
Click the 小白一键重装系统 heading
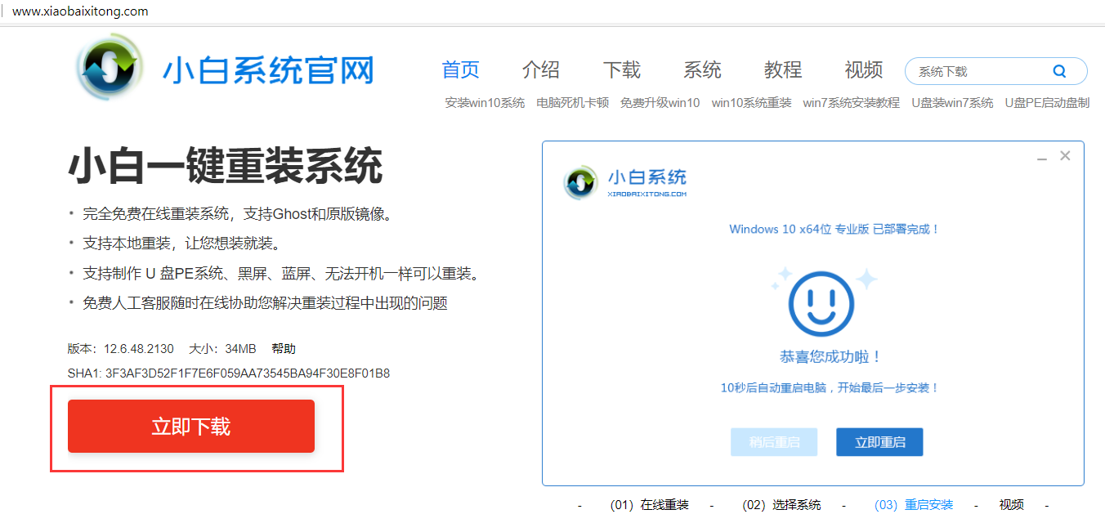[226, 166]
